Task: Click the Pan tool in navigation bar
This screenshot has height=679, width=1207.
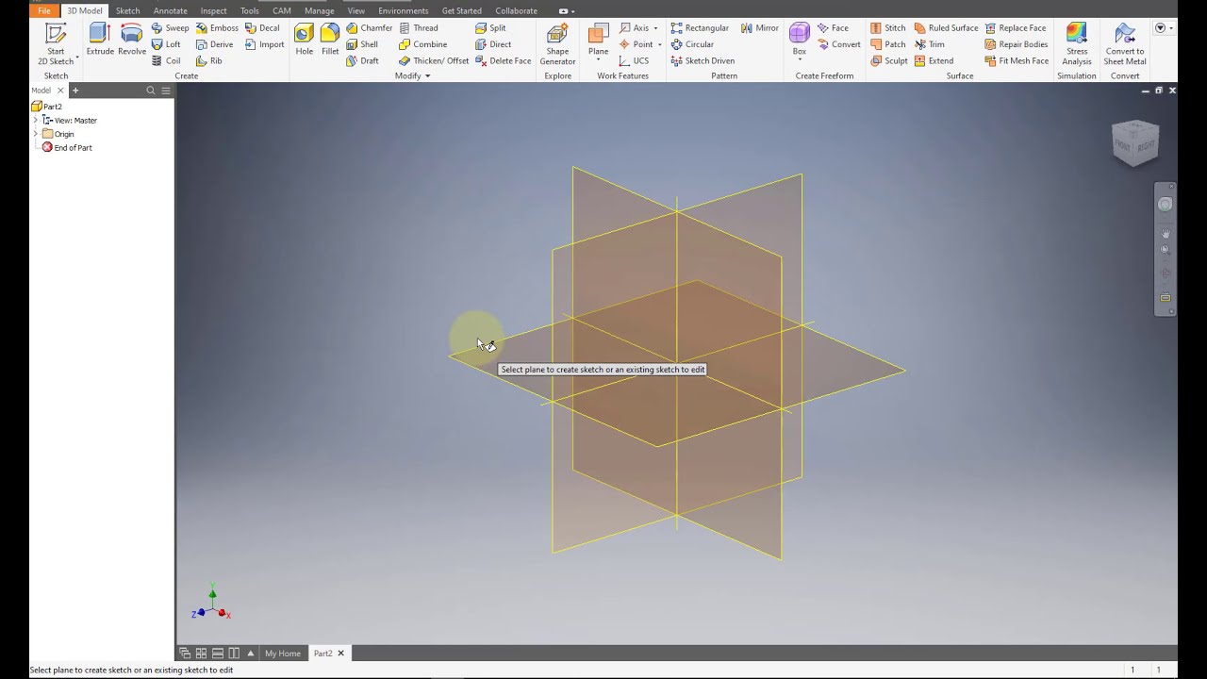Action: 1166,233
